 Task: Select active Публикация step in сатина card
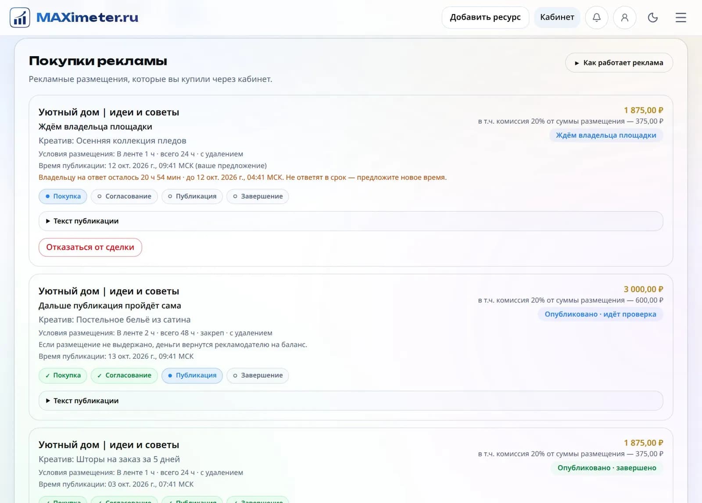tap(192, 375)
